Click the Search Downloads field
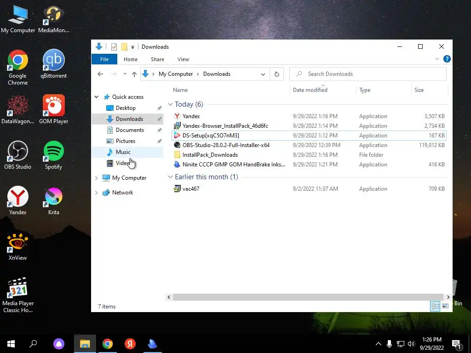471x353 pixels. click(368, 74)
